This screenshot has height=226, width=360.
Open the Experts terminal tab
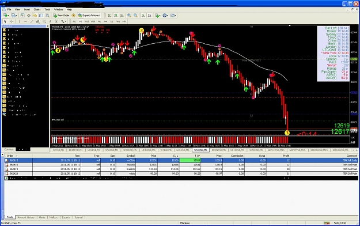(66, 217)
